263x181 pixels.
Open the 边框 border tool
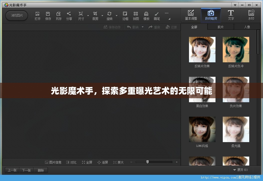point(125,16)
